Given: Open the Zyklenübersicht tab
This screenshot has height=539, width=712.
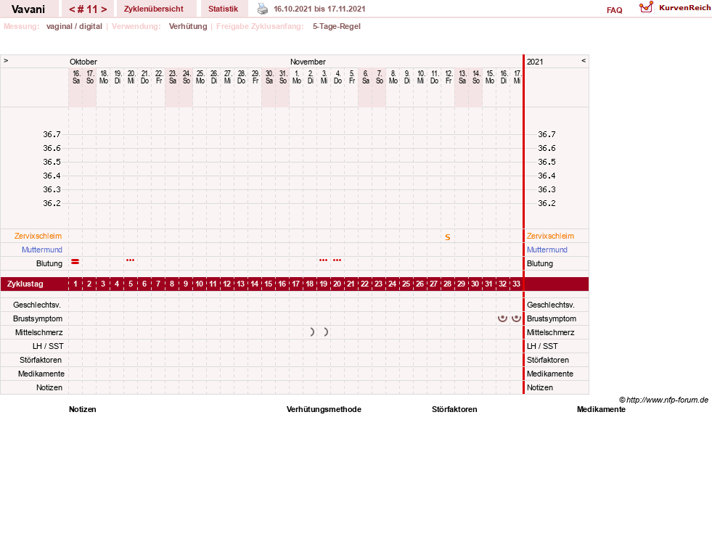Looking at the screenshot, I should coord(153,9).
